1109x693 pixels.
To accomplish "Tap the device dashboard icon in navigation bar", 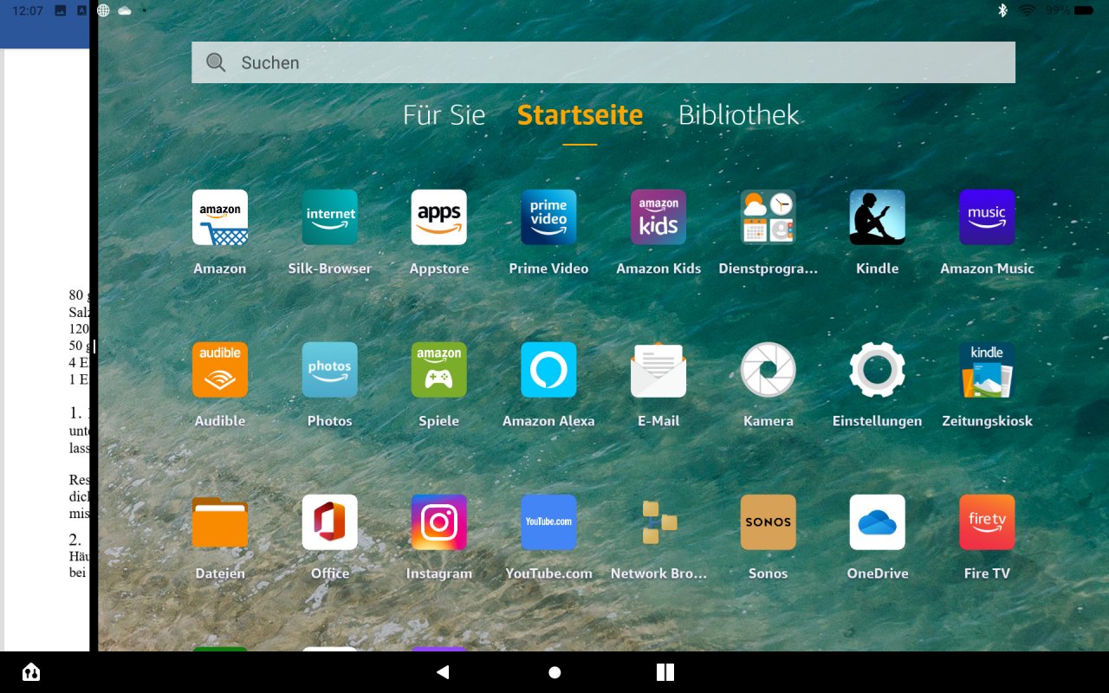I will pyautogui.click(x=31, y=672).
